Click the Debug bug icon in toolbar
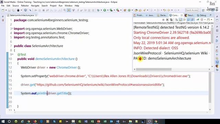220x124 pixels. (x=98, y=10)
